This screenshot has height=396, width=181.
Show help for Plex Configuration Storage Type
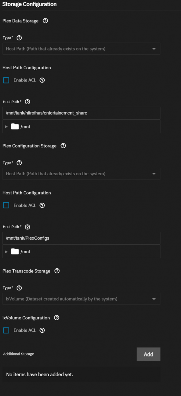tap(19, 163)
